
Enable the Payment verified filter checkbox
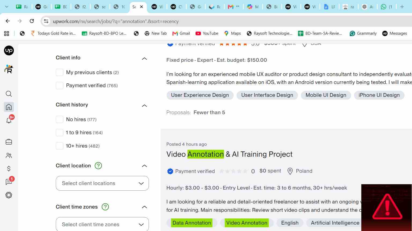click(x=60, y=86)
